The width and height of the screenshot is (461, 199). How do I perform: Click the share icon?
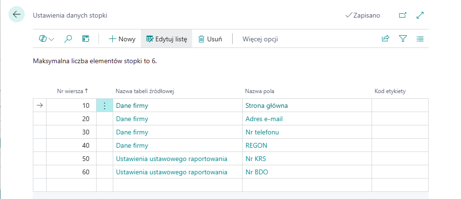click(x=385, y=38)
